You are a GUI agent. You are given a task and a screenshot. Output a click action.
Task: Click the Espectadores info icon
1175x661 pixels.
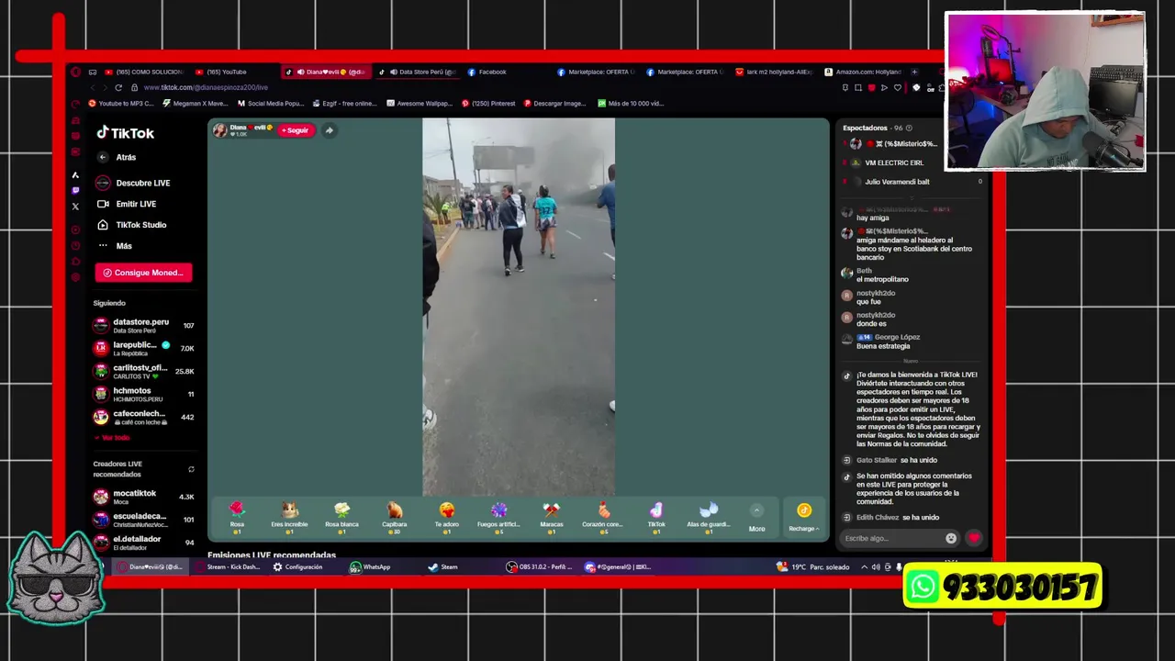[909, 129]
